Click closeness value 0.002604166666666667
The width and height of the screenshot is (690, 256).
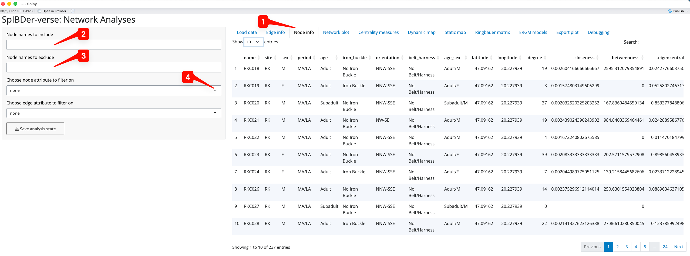point(575,68)
